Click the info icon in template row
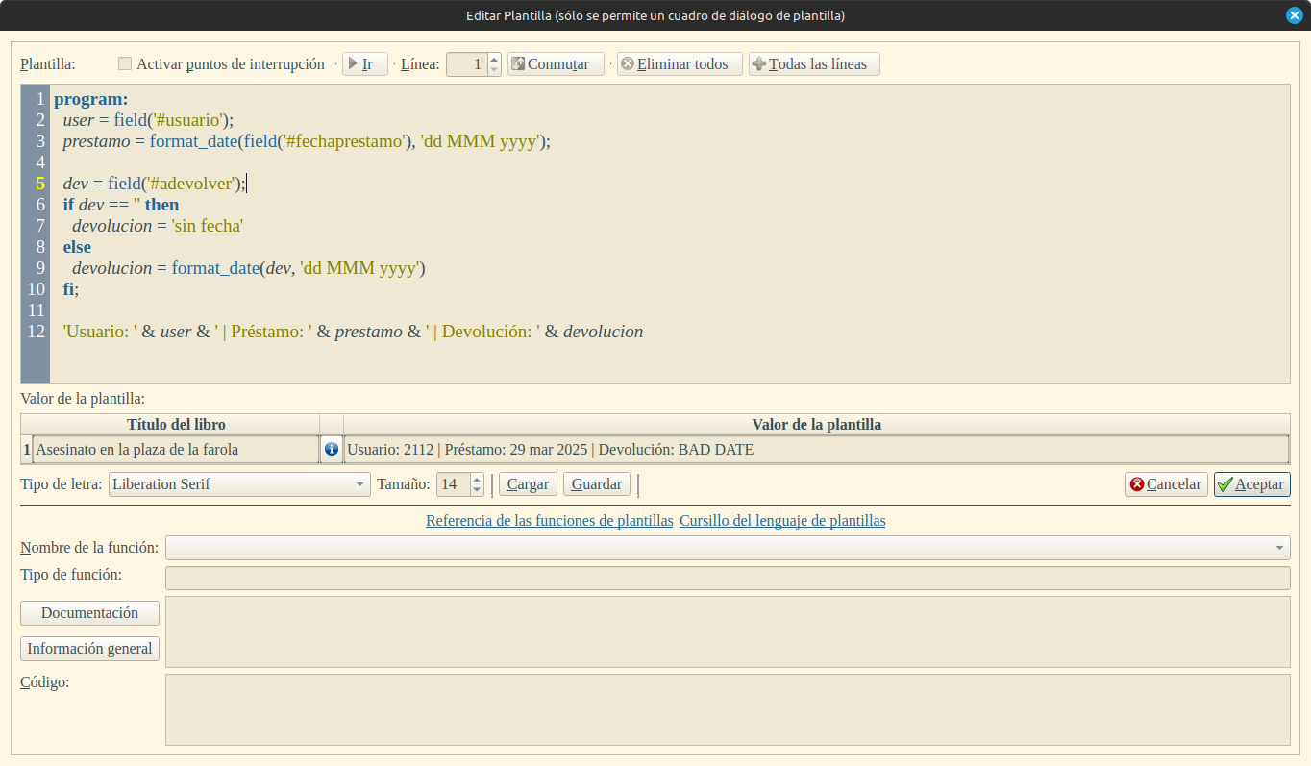This screenshot has width=1311, height=766. pos(332,449)
